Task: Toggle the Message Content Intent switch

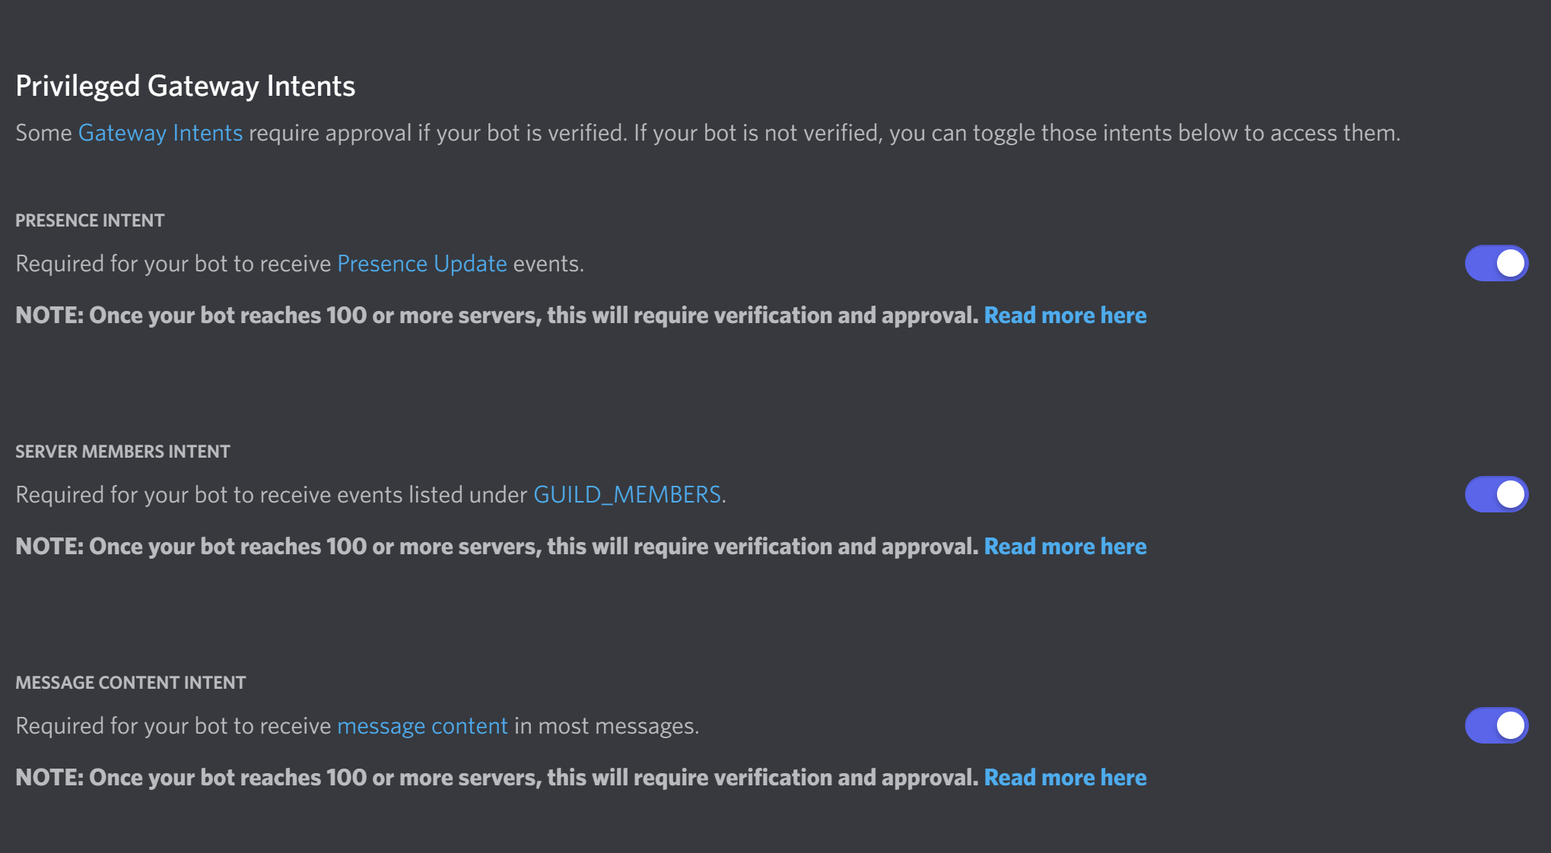Action: 1496,725
